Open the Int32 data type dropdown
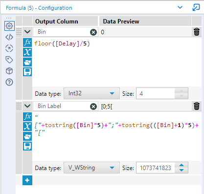Viewport: 204px width, 194px height. coord(91,93)
